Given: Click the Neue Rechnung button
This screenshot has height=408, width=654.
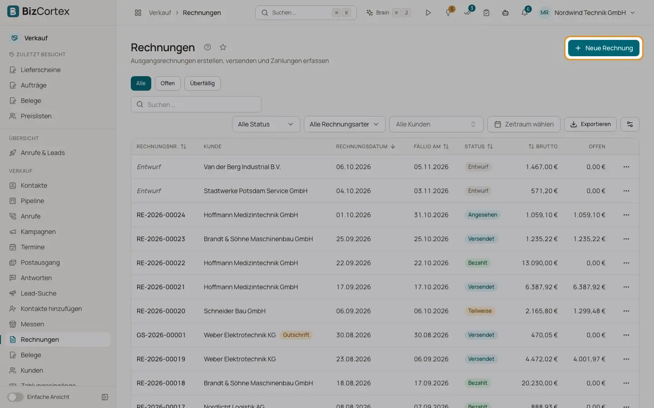Looking at the screenshot, I should coord(604,48).
